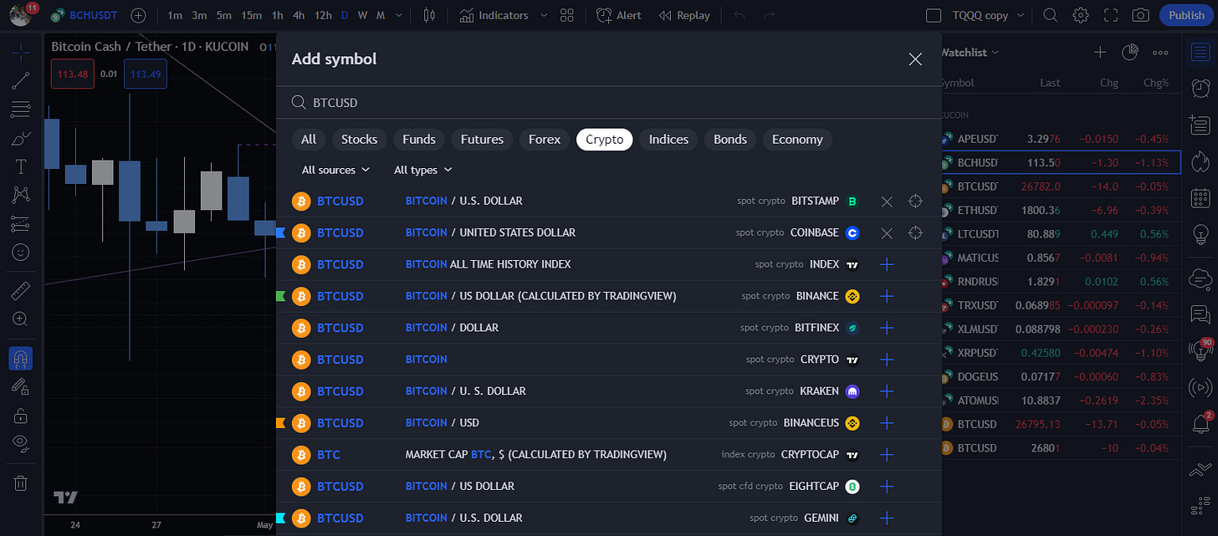Select the Economy category tab
The width and height of the screenshot is (1218, 536).
tap(797, 140)
